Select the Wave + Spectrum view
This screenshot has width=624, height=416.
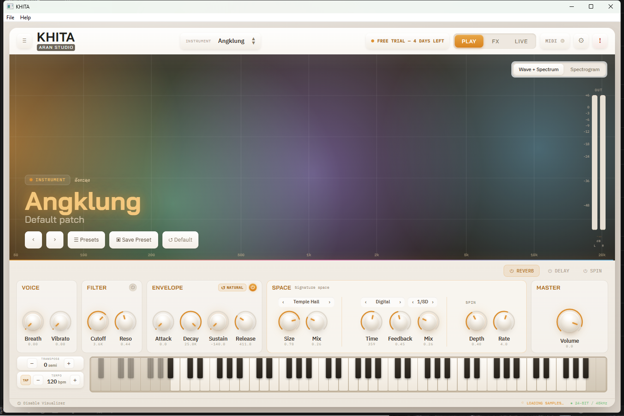tap(539, 69)
